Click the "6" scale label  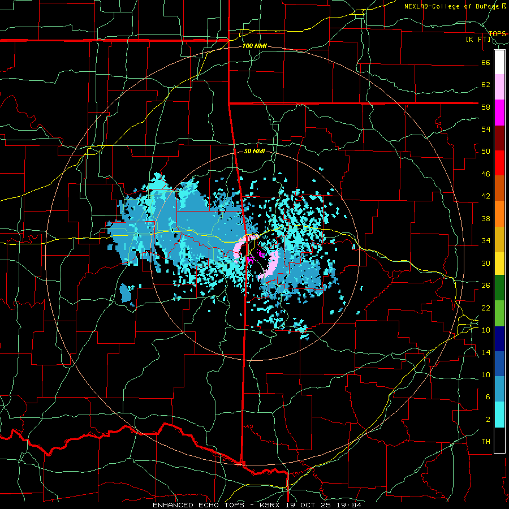[488, 398]
